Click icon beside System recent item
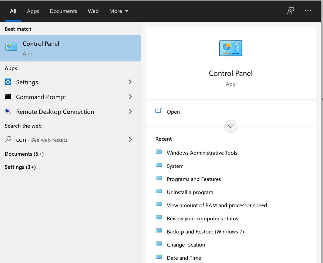The image size is (323, 263). click(x=159, y=165)
